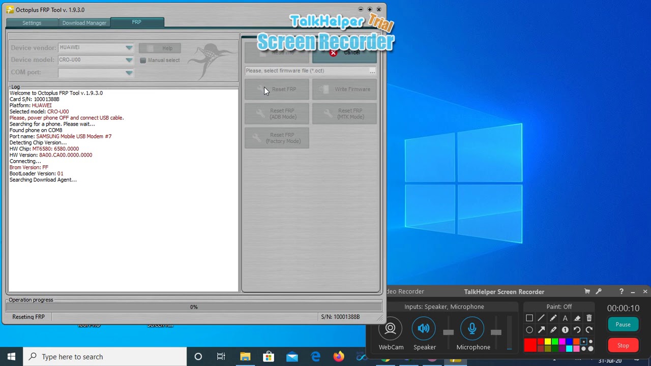This screenshot has height=366, width=651.
Task: Click the large current red color box
Action: (530, 345)
